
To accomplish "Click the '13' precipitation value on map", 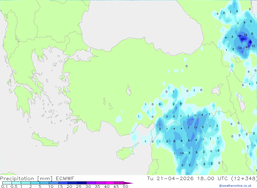I will pos(240,48).
